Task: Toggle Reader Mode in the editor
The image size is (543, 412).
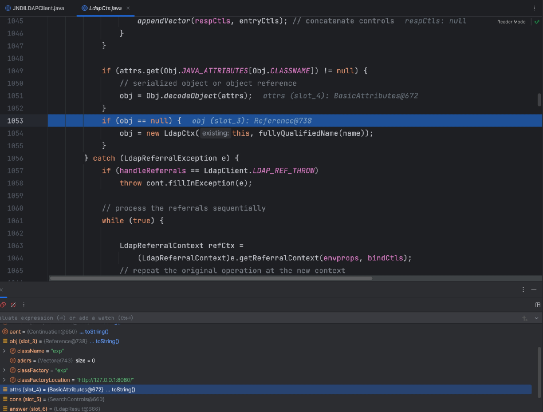Action: (x=511, y=22)
